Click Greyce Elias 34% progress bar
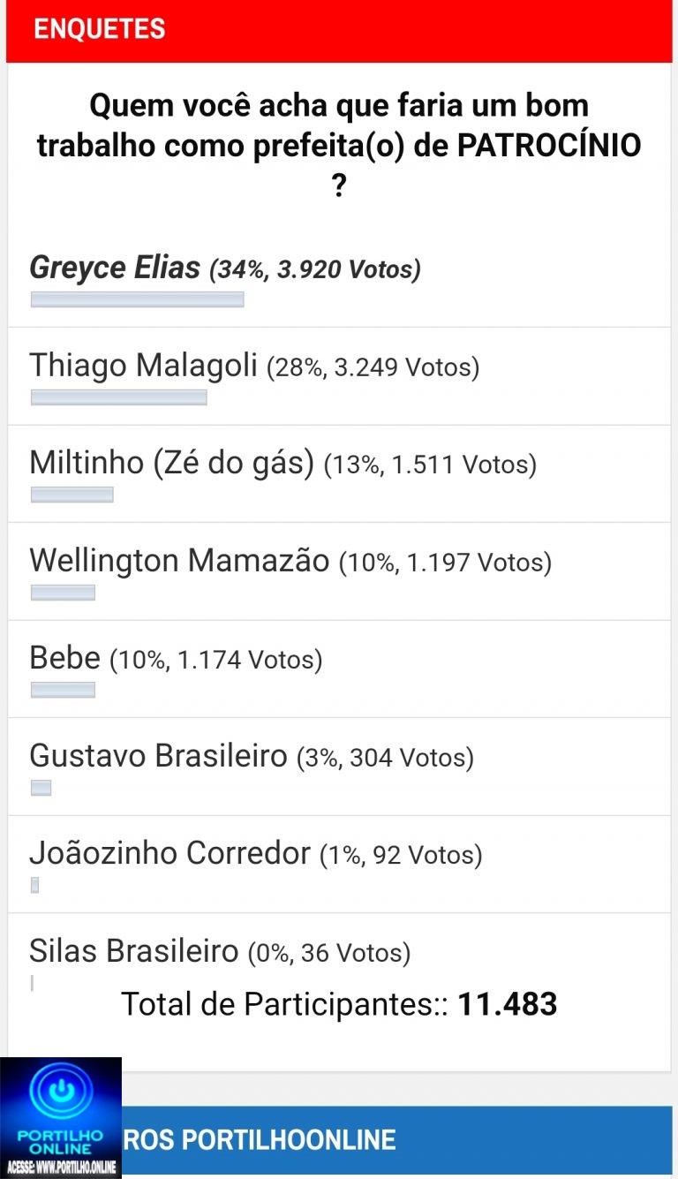Viewport: 678px width, 1179px height. (137, 299)
